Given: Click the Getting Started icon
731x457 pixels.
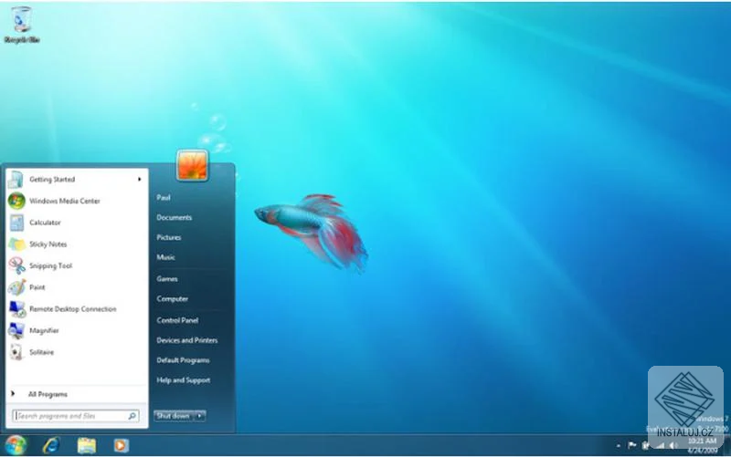Looking at the screenshot, I should click(16, 180).
